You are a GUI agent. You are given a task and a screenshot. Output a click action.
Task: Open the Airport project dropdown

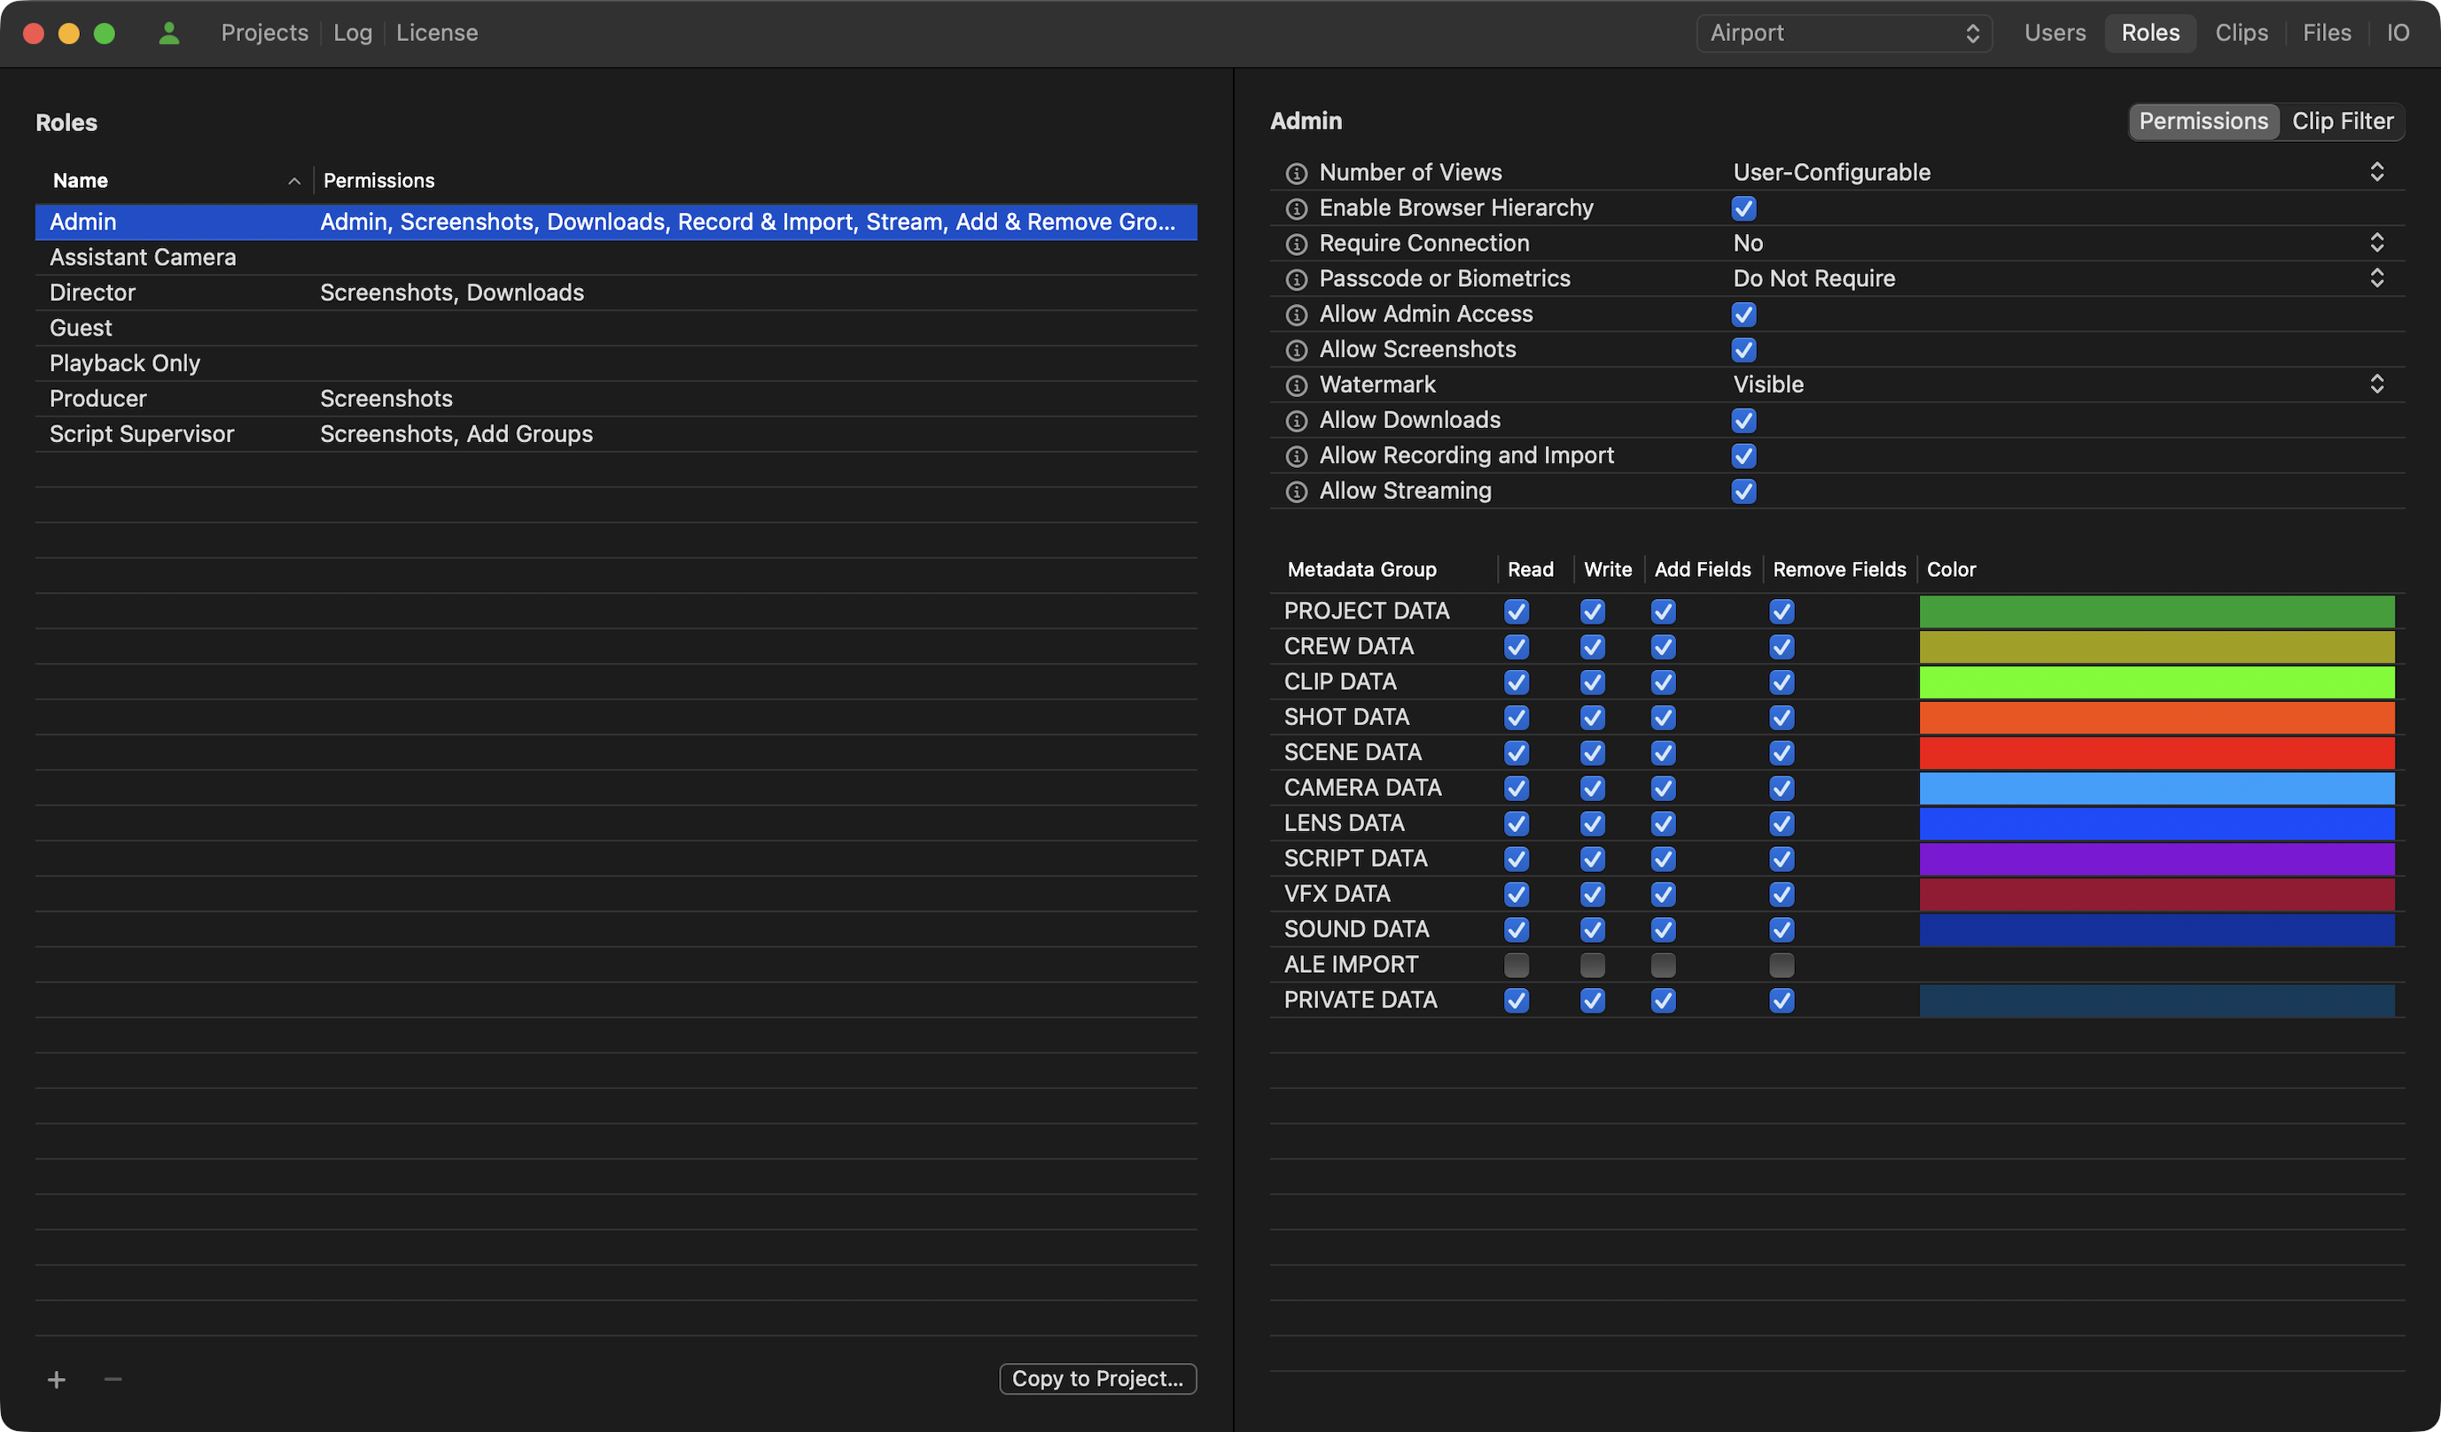[1844, 33]
